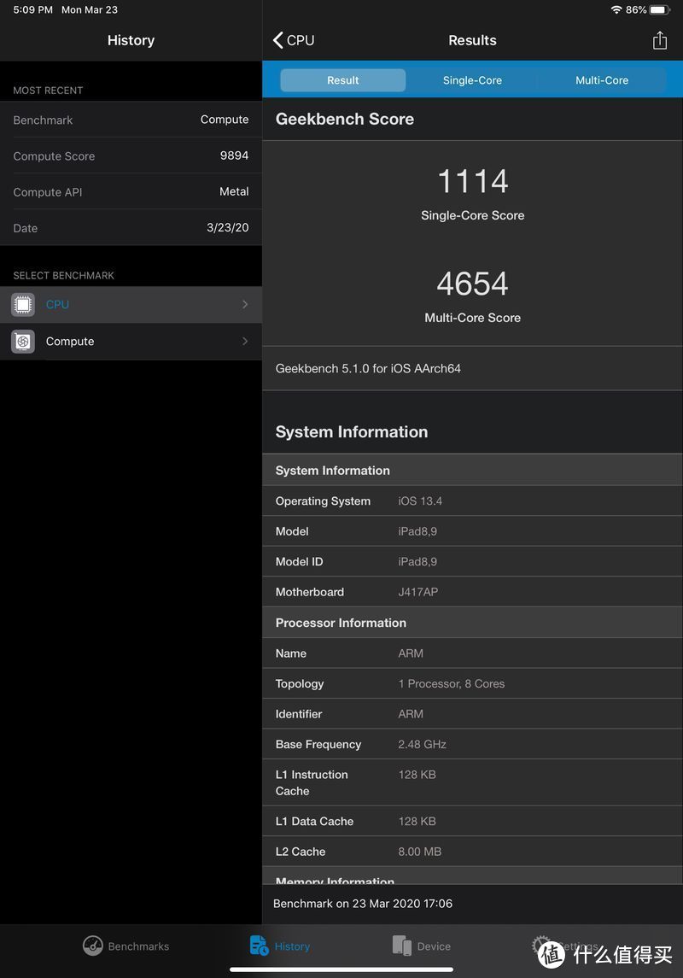Click the Benchmark row showing Compute
Screen dimensions: 683x978
[x=131, y=119]
